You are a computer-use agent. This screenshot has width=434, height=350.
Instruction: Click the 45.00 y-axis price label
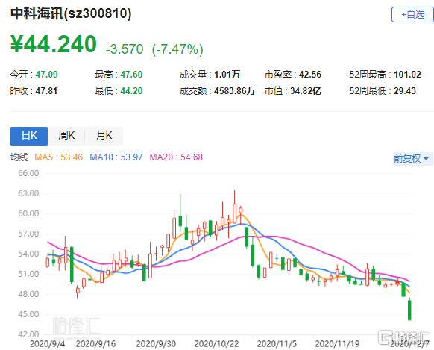coord(28,315)
